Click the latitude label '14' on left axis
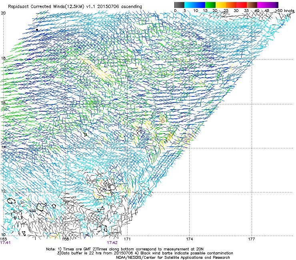The image size is (296, 260). click(x=3, y=147)
